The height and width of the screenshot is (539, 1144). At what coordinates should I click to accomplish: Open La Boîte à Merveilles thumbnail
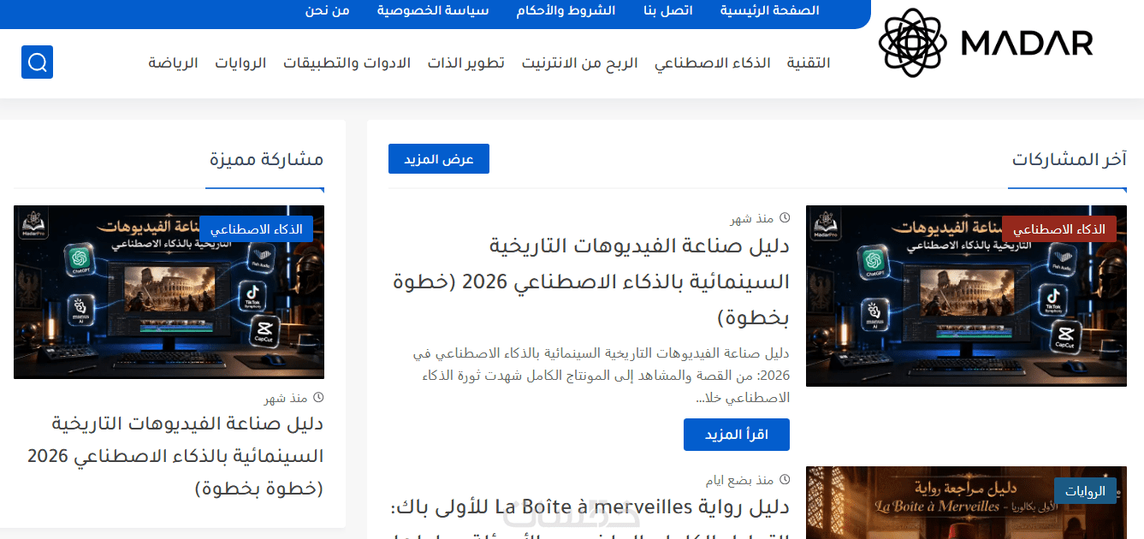[966, 503]
